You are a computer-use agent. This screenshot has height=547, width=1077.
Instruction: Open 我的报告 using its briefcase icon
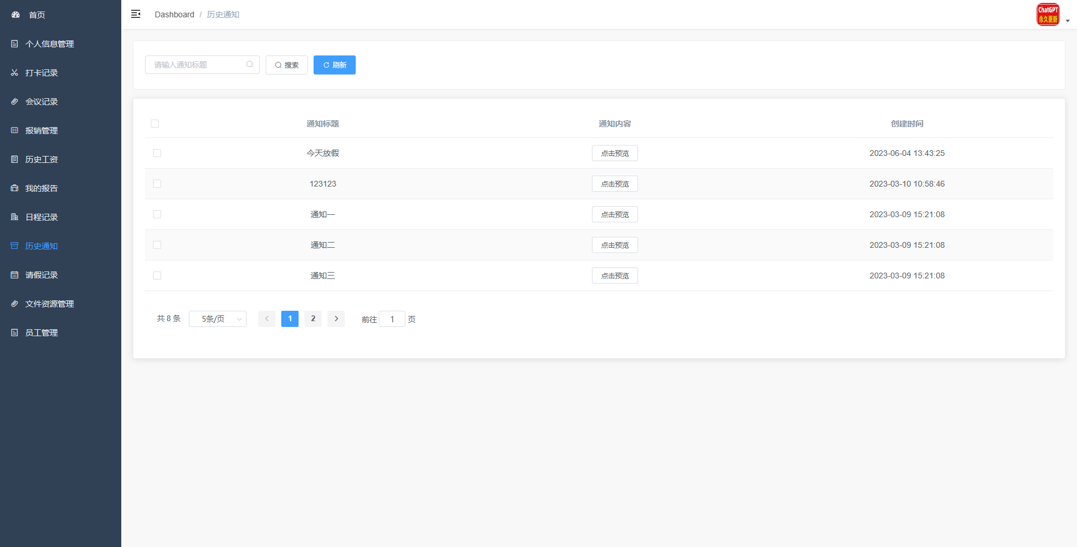[14, 188]
